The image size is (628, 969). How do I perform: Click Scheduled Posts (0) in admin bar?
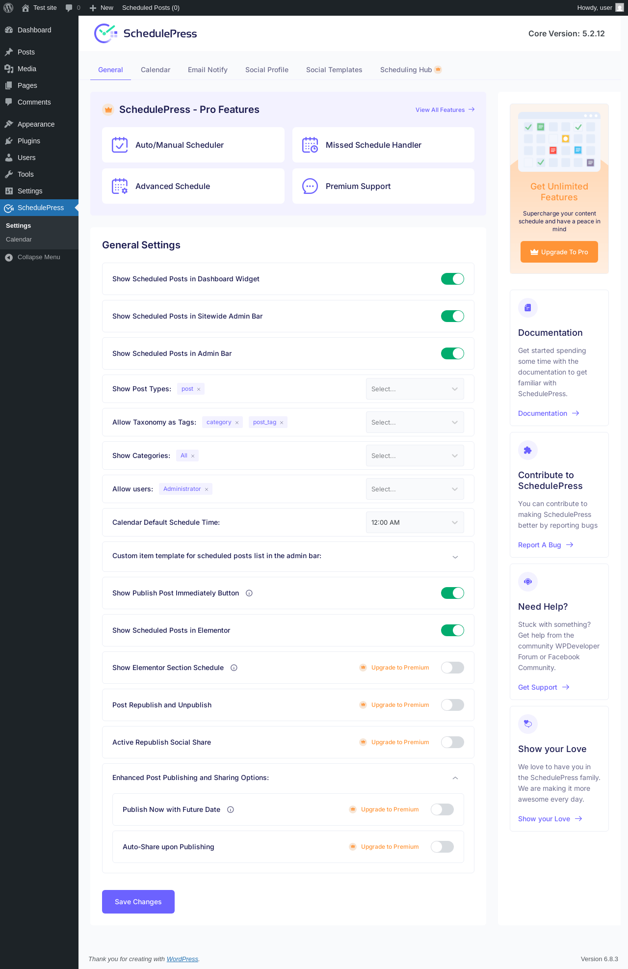pyautogui.click(x=151, y=8)
